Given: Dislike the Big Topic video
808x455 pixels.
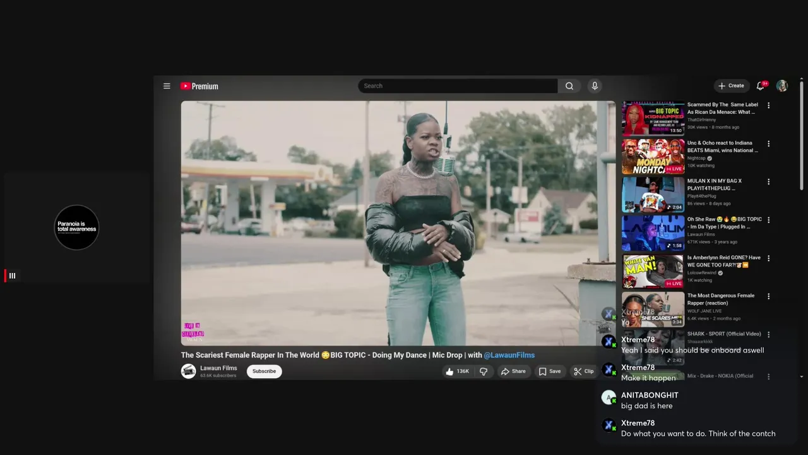Looking at the screenshot, I should pos(484,372).
